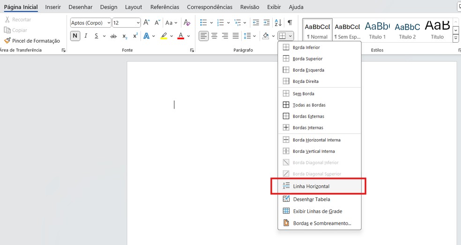Screen dimensions: 461x245
Task: Apply text highlight color
Action: [x=164, y=36]
